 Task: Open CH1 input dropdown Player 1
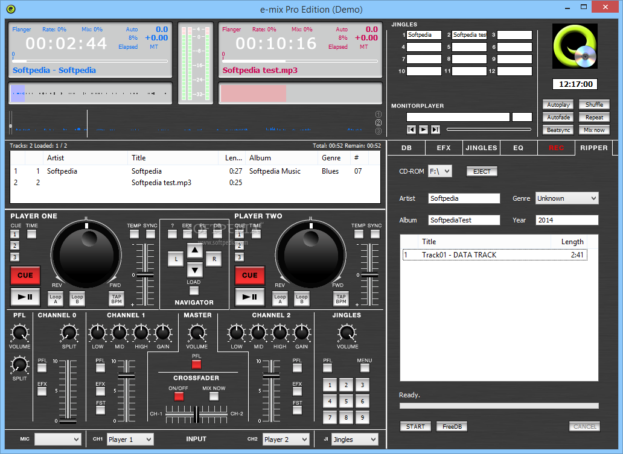point(130,440)
